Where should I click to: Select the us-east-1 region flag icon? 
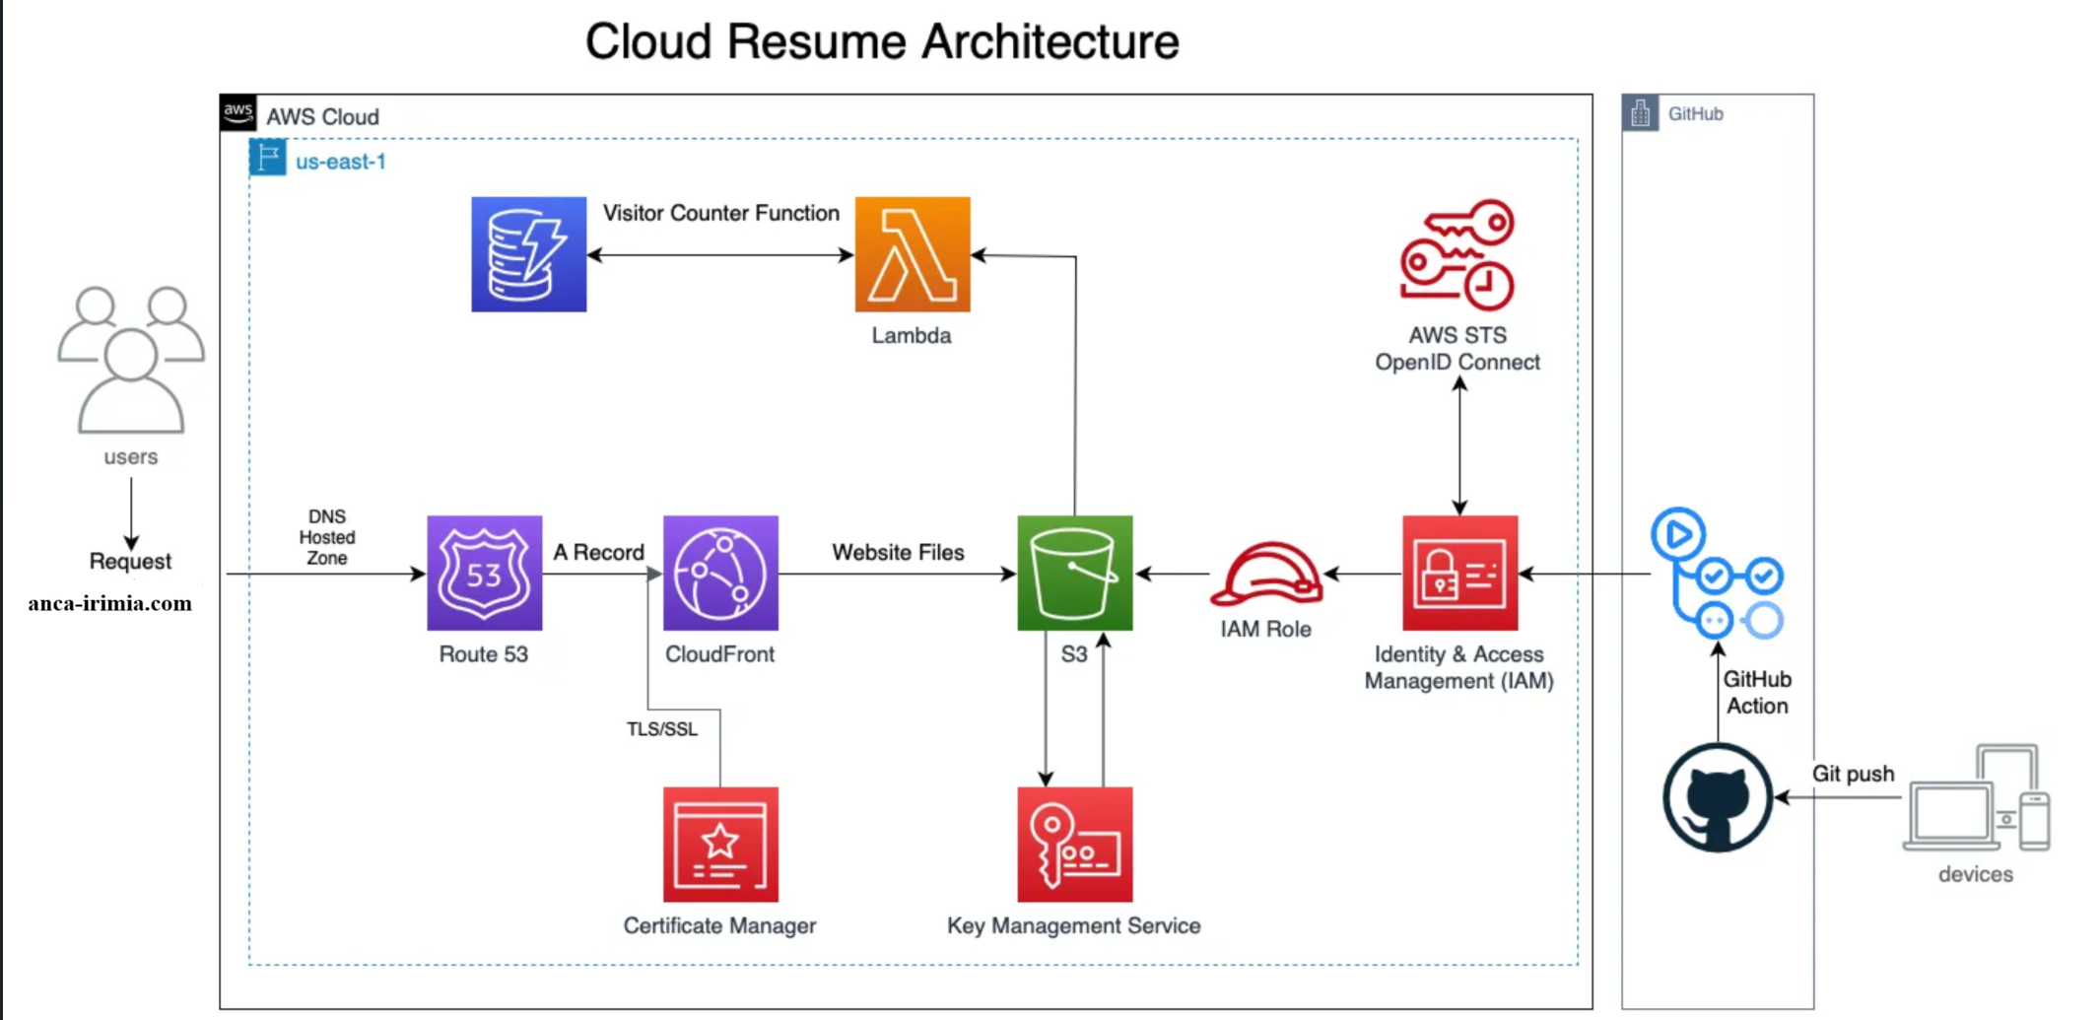[268, 158]
